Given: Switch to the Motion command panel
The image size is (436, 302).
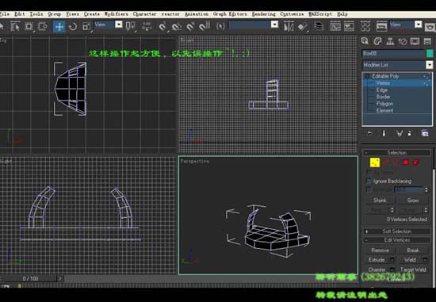Looking at the screenshot, I should click(x=403, y=41).
